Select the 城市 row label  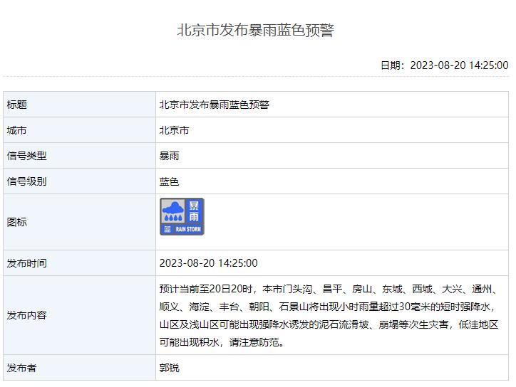[x=17, y=130]
